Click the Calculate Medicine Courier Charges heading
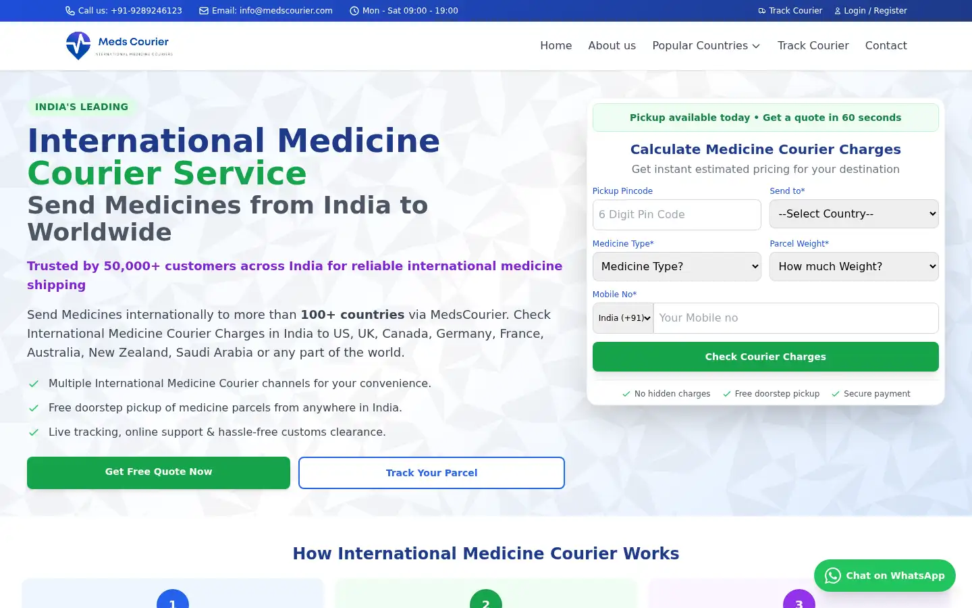972x608 pixels. pyautogui.click(x=765, y=149)
